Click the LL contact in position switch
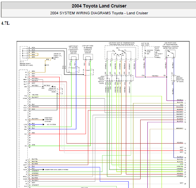 coord(113,51)
